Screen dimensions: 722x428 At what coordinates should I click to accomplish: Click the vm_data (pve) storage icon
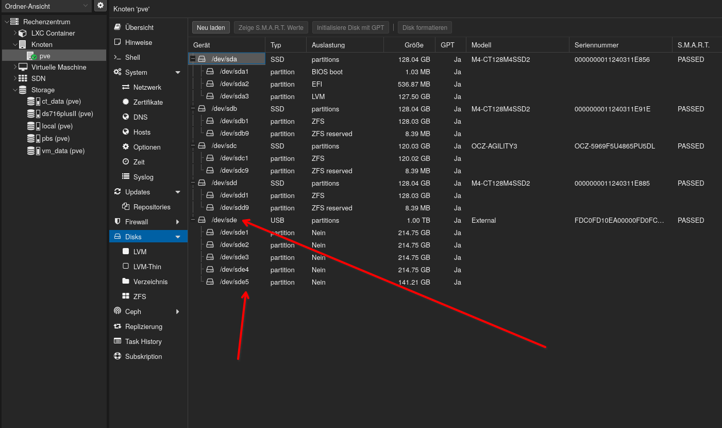[35, 151]
